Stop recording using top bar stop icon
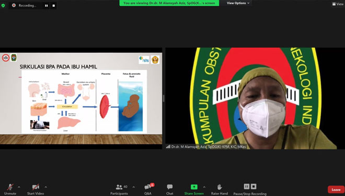This screenshot has width=345, height=196. (53, 6)
